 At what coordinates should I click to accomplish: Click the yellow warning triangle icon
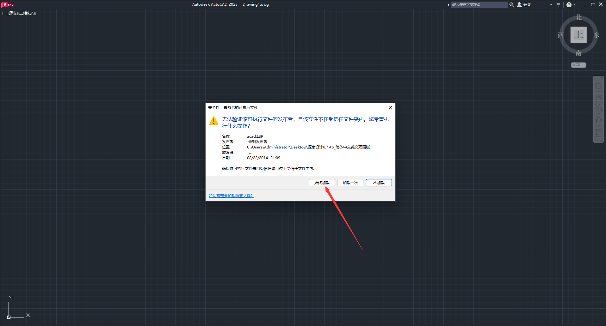(214, 121)
